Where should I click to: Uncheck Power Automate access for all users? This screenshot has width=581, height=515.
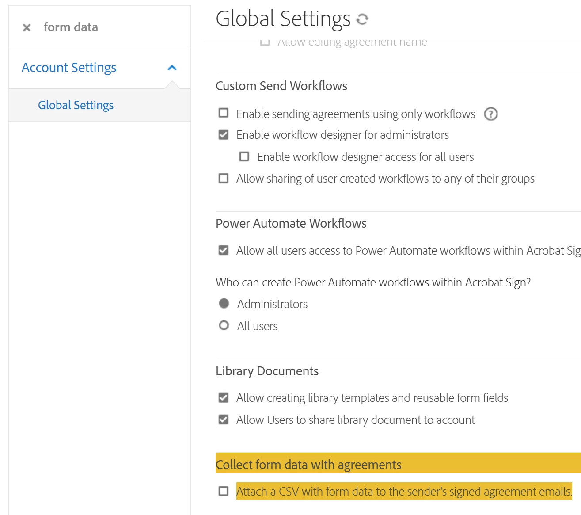[x=224, y=251]
